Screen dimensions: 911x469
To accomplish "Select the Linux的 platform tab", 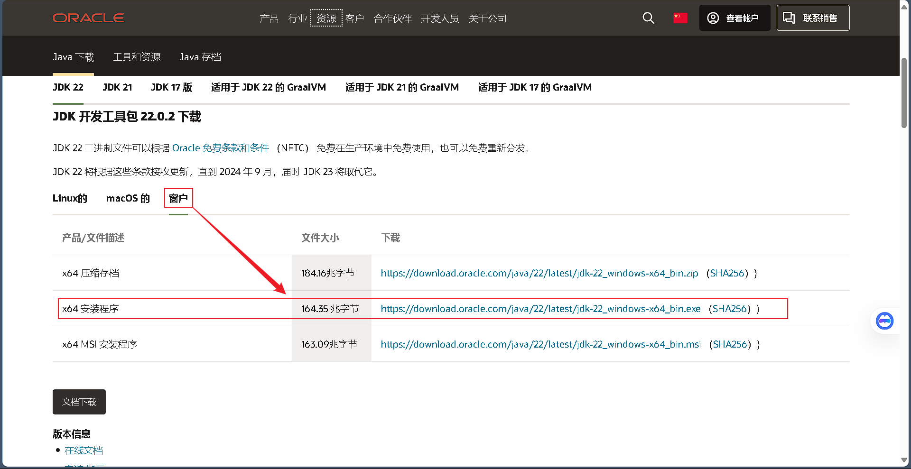I will point(70,198).
